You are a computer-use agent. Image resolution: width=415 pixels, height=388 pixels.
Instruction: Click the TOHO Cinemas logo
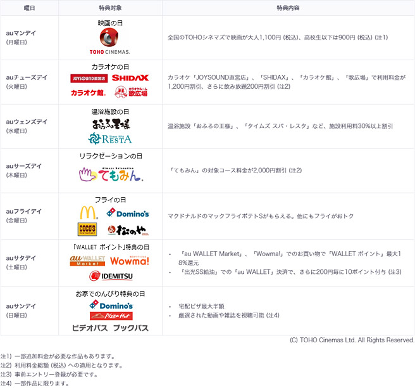click(x=109, y=41)
